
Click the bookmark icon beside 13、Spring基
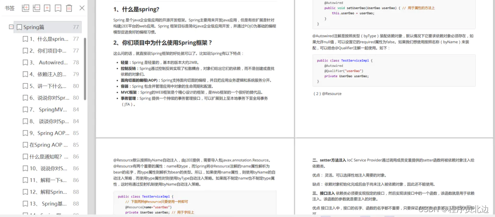(x=25, y=203)
